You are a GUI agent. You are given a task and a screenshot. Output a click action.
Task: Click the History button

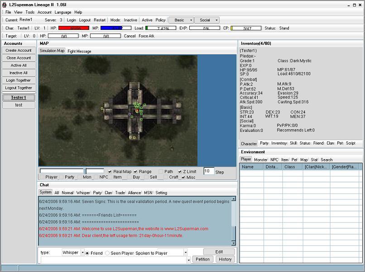point(225,259)
